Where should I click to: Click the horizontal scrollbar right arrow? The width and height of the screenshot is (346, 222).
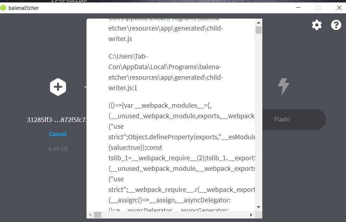click(251, 215)
